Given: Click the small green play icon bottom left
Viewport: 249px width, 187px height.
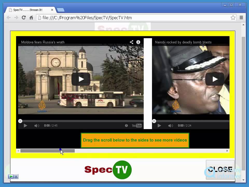Looking at the screenshot, I should point(11,176).
